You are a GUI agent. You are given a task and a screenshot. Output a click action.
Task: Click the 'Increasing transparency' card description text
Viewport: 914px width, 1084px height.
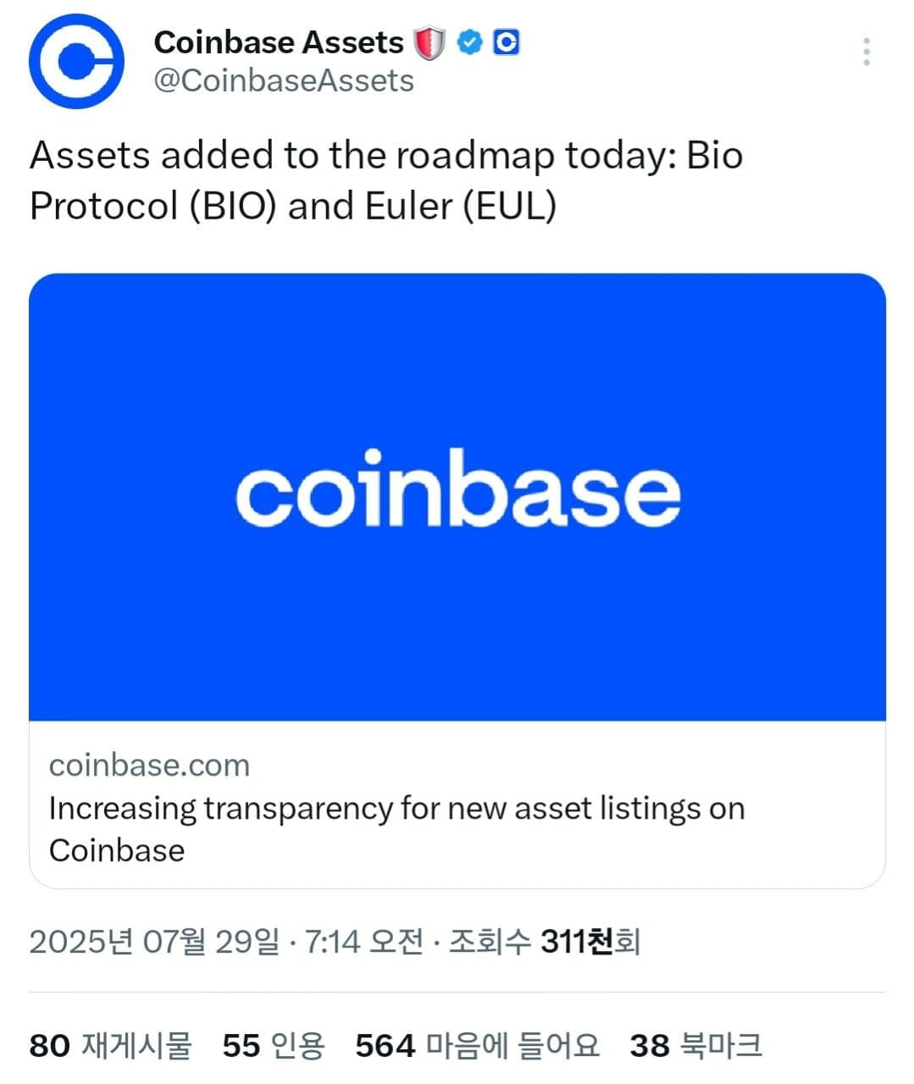tap(397, 828)
